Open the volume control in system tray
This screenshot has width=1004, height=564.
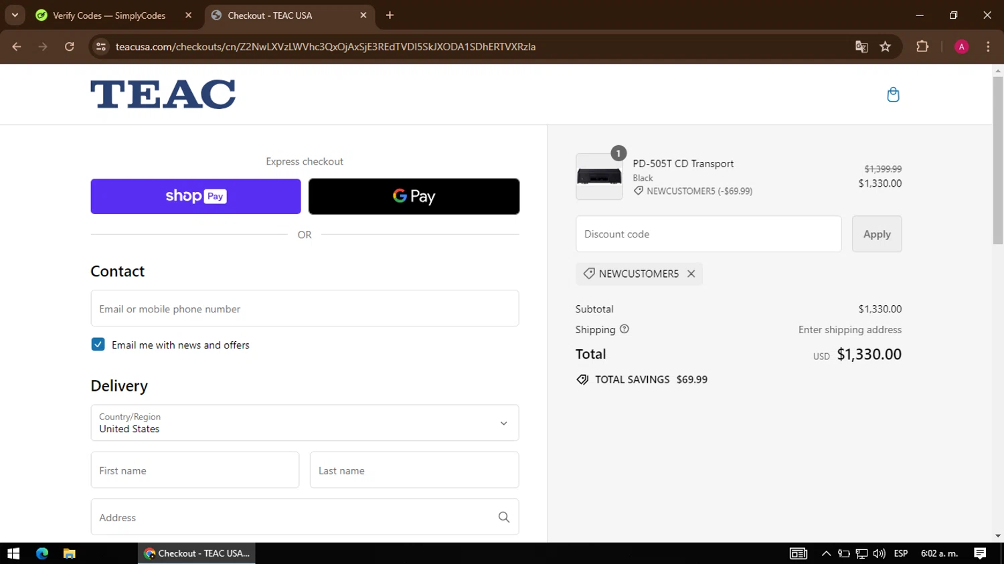[879, 553]
